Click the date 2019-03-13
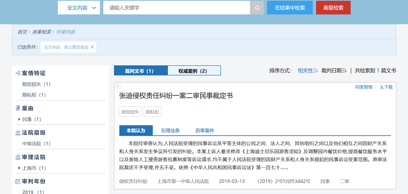Image resolution: width=408 pixels, height=194 pixels. coord(232,181)
